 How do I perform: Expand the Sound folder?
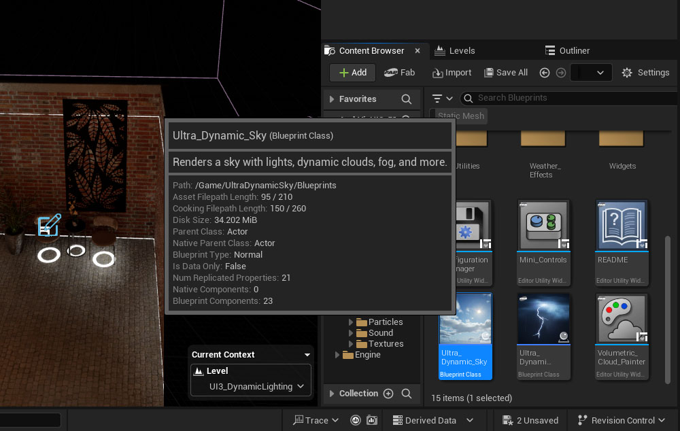click(x=350, y=333)
